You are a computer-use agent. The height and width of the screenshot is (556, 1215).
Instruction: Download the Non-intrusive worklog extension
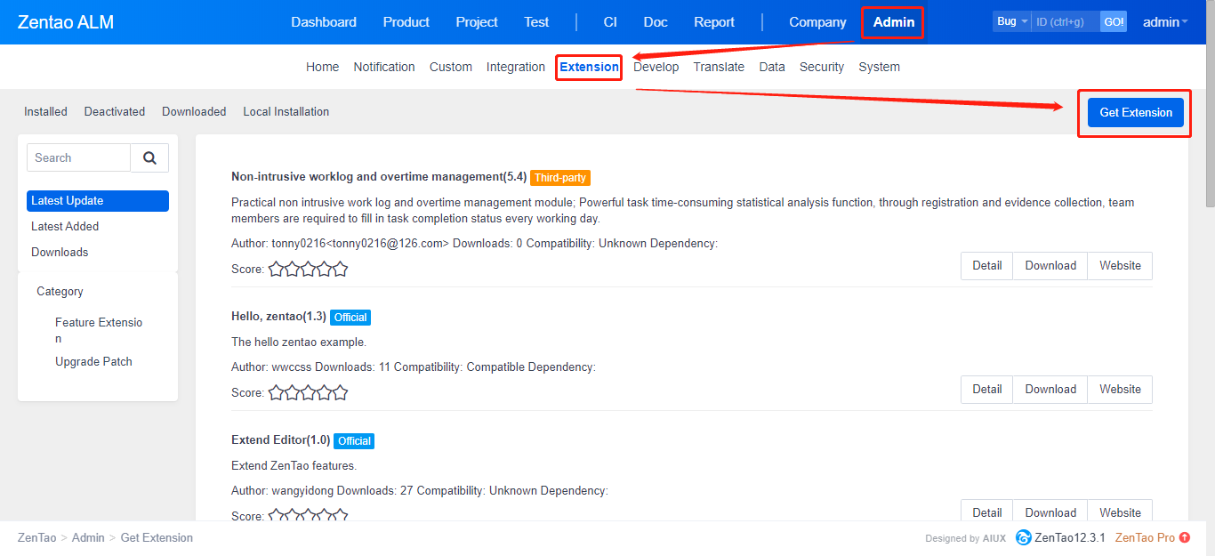[1050, 265]
